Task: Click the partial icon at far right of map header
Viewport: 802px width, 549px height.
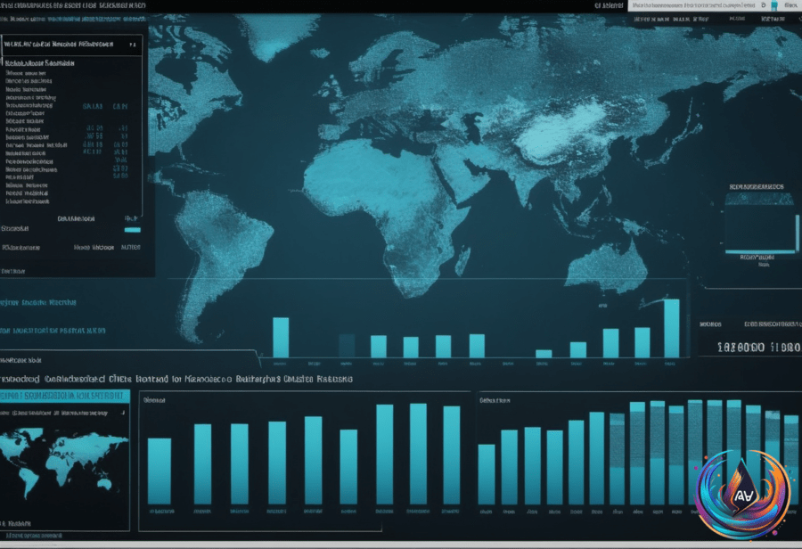Action: point(799,19)
